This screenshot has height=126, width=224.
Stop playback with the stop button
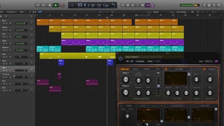coord(50,5)
